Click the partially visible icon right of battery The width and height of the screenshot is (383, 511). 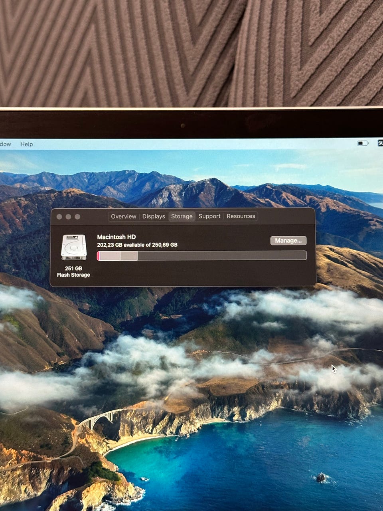(380, 143)
